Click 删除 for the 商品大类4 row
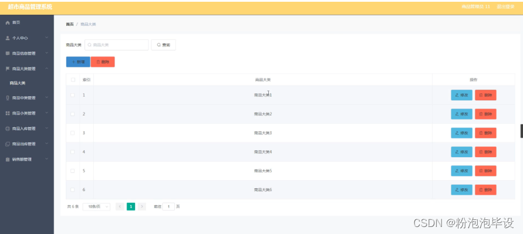 coord(485,152)
